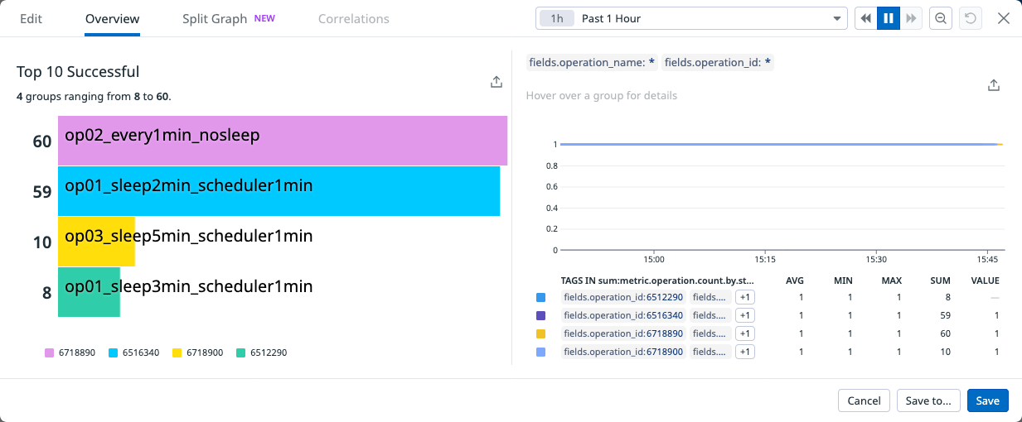
Task: Click export icon above Top 10 Successful
Action: click(x=496, y=81)
